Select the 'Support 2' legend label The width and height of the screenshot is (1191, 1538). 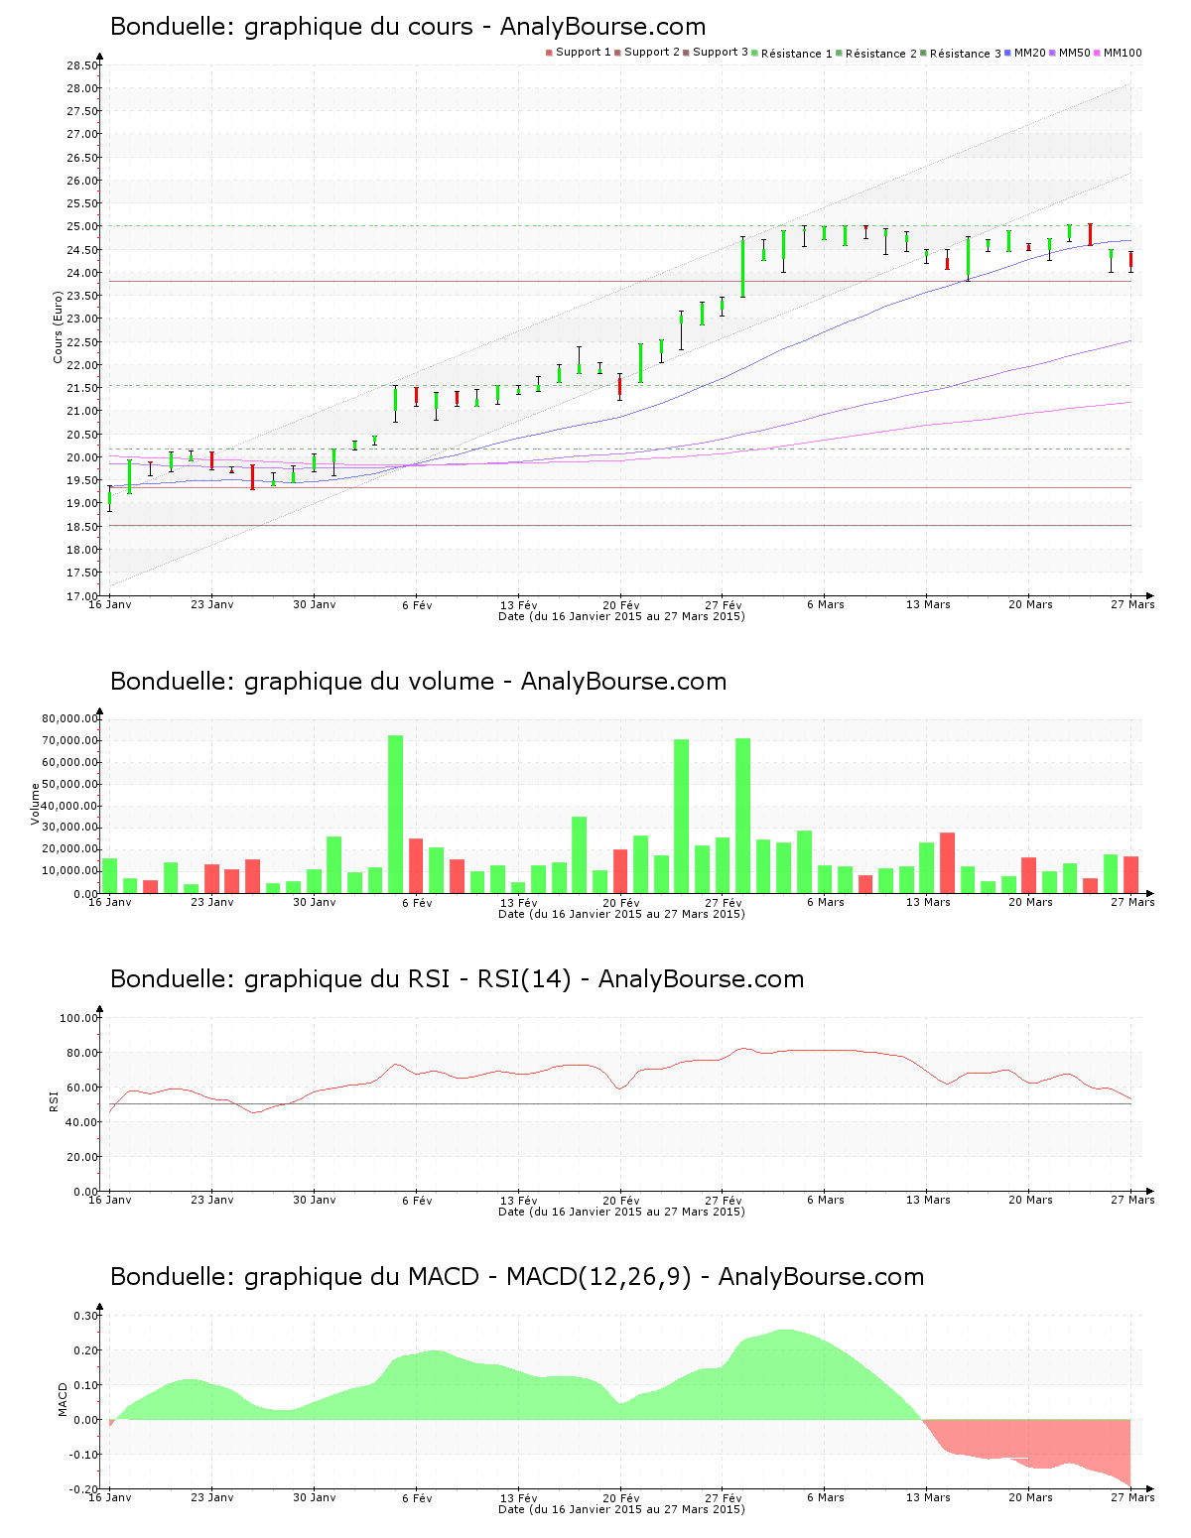coord(652,53)
